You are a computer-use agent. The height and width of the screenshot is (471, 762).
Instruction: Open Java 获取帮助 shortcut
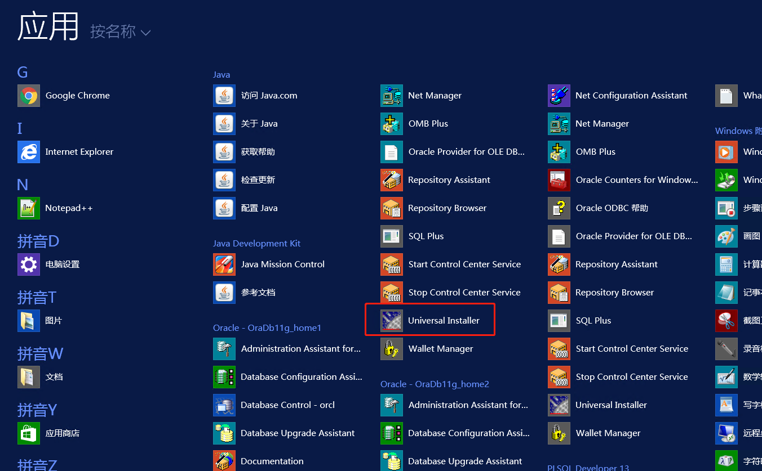[x=244, y=152]
